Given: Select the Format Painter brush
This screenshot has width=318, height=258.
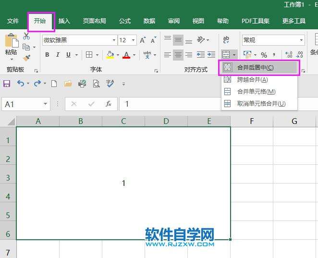Looking at the screenshot, I should point(26,58).
